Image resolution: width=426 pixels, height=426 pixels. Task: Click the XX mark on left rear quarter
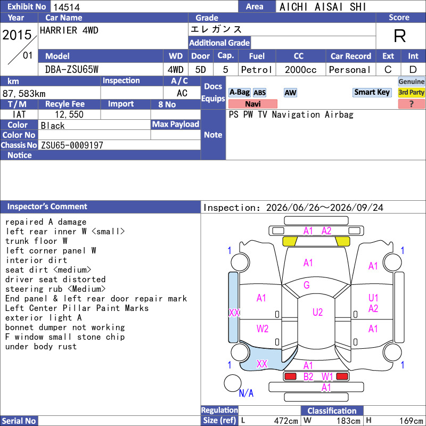click(262, 364)
